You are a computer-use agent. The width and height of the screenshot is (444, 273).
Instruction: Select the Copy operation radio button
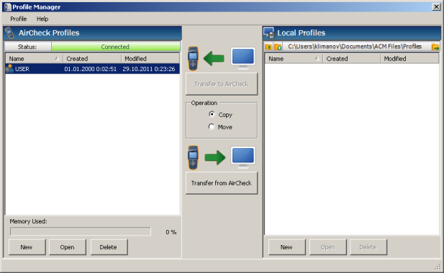click(212, 114)
